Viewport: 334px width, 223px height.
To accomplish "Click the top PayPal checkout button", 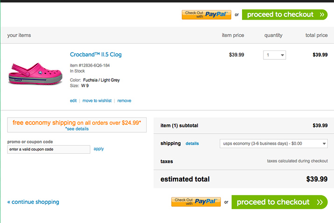I will (x=206, y=14).
